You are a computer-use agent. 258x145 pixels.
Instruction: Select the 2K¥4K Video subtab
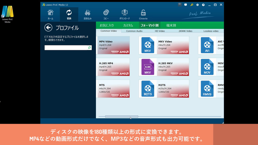[x=185, y=31]
